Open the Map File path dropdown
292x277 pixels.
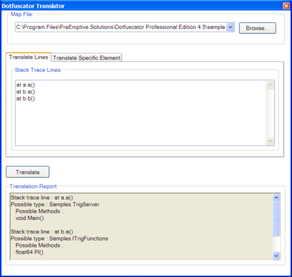click(230, 27)
